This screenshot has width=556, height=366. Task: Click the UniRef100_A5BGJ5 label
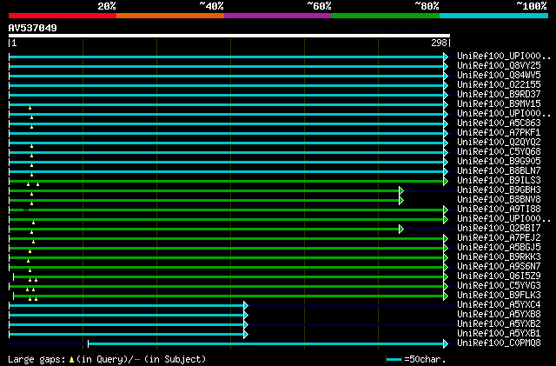499,248
